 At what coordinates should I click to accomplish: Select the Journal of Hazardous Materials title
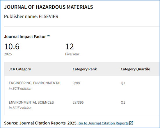tap(49, 7)
